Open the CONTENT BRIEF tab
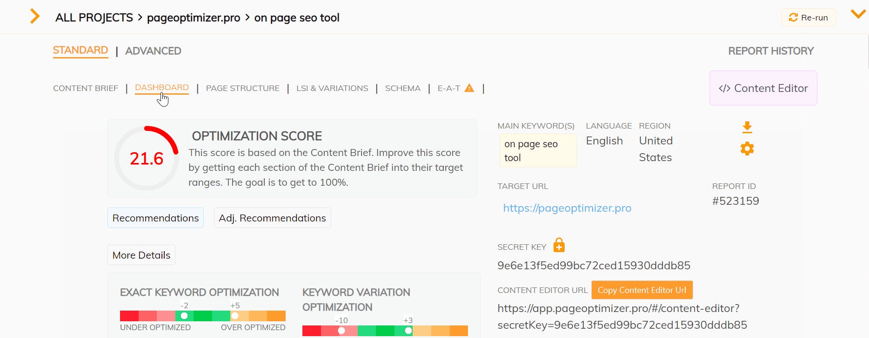 pyautogui.click(x=86, y=88)
